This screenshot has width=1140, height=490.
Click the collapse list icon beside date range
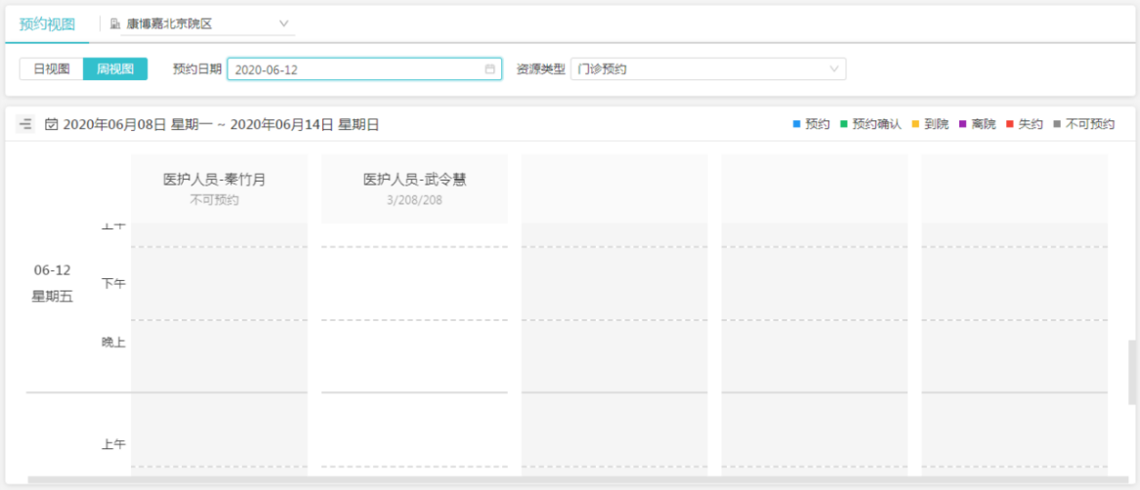pos(25,124)
